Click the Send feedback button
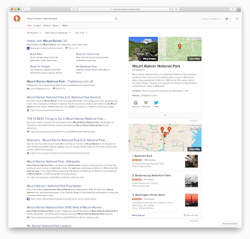The image size is (250, 239). (230, 223)
